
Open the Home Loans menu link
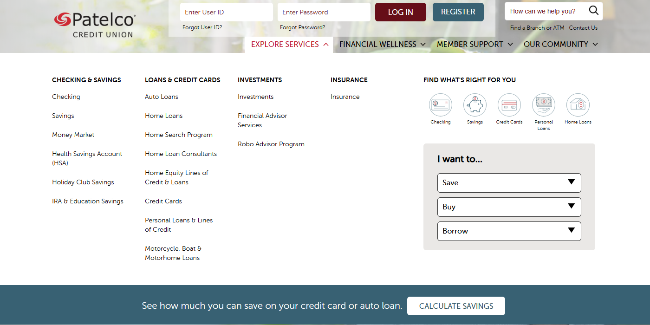(164, 116)
